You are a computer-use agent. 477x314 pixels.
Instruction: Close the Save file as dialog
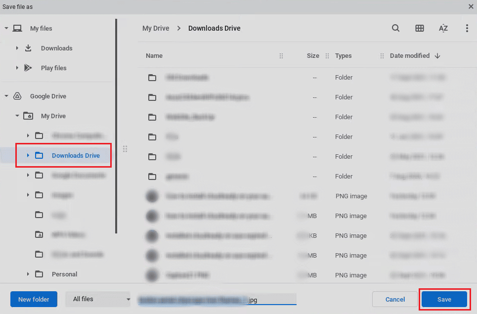(x=471, y=6)
